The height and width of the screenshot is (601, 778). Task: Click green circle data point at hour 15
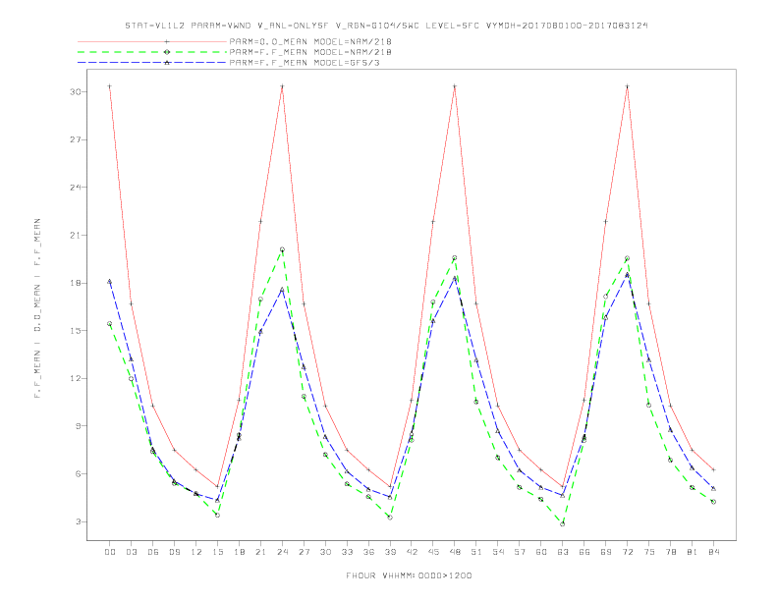click(217, 516)
